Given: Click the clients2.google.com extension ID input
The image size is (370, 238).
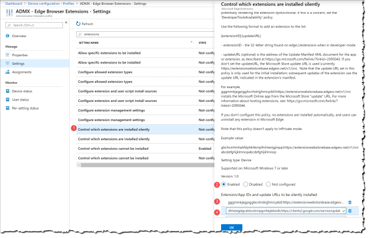Looking at the screenshot, I should [286, 210].
